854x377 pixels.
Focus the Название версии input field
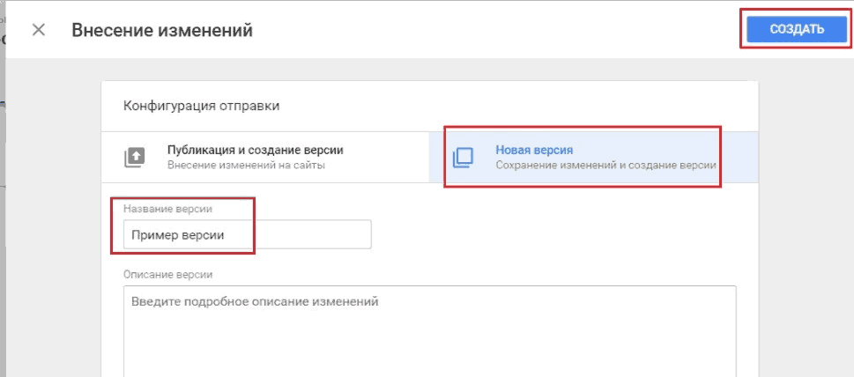pos(248,234)
